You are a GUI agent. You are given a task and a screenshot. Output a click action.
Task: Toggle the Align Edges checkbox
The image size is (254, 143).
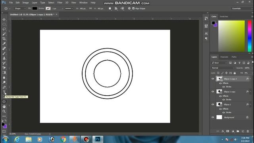[133, 8]
